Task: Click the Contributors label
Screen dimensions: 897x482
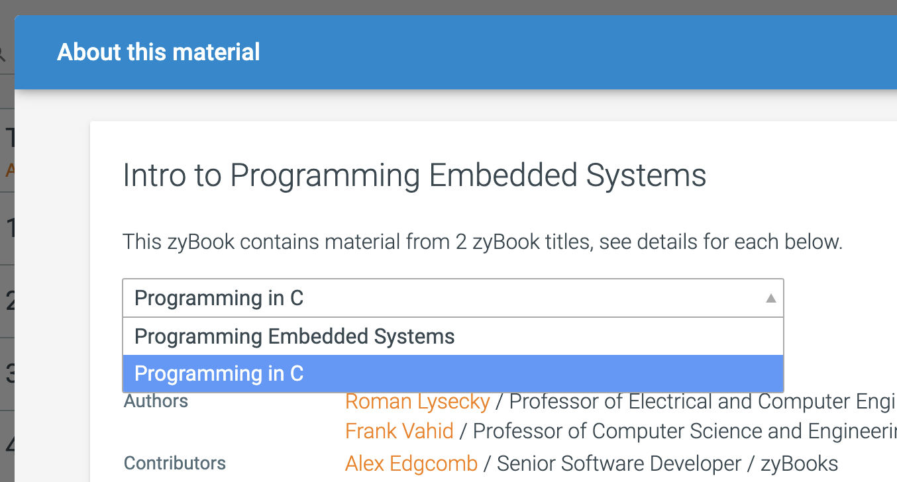Action: pyautogui.click(x=175, y=463)
